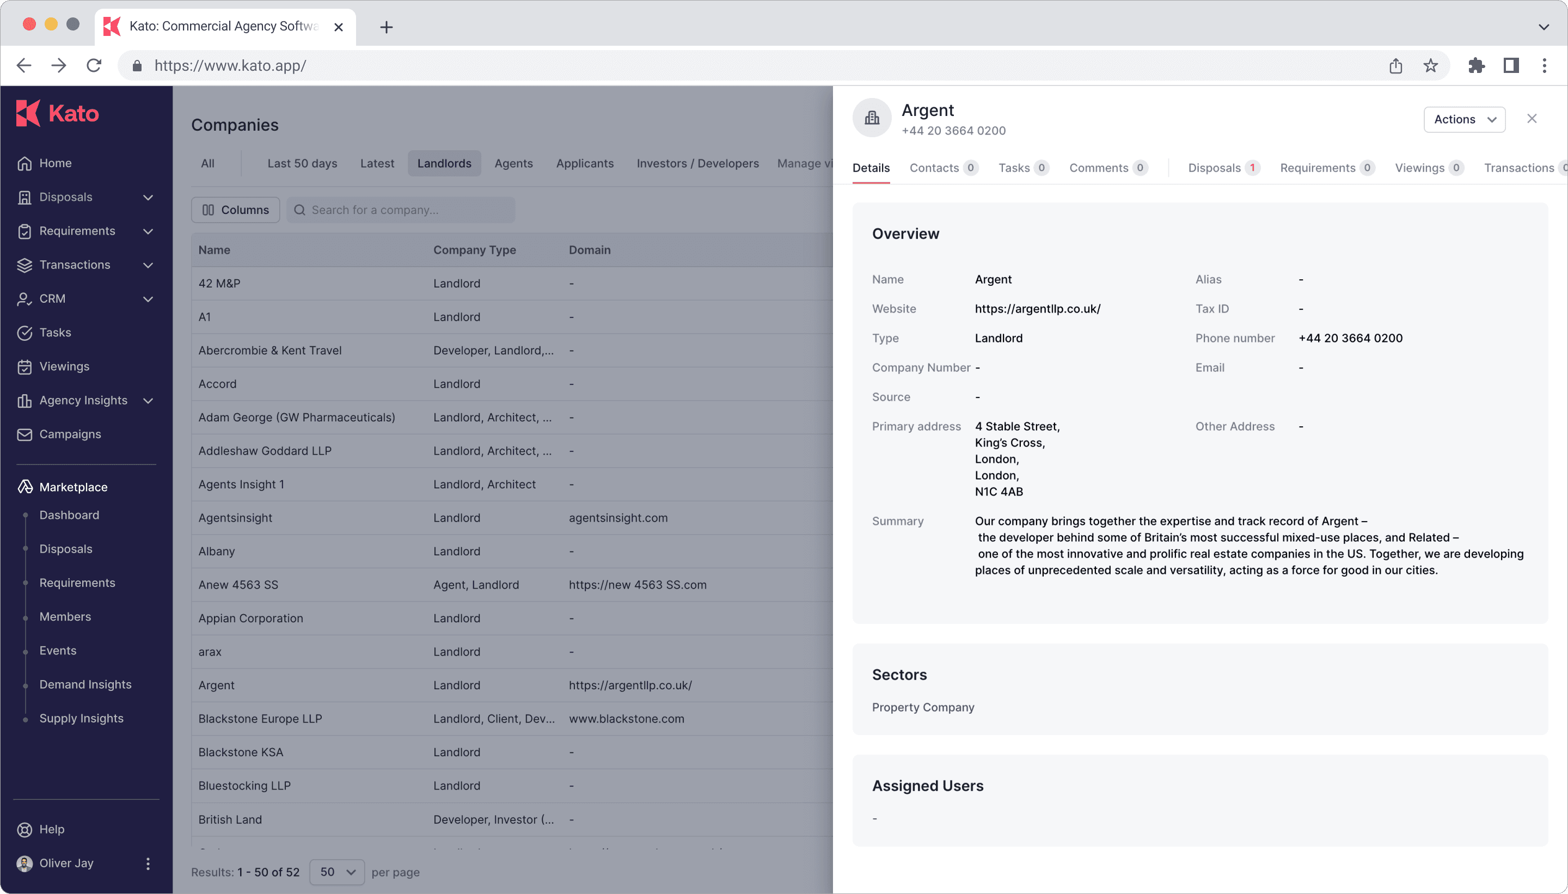Viewport: 1568px width, 894px height.
Task: Open the Actions dropdown for Argent
Action: click(x=1464, y=119)
